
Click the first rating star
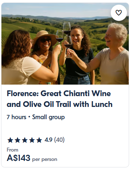point(10,140)
